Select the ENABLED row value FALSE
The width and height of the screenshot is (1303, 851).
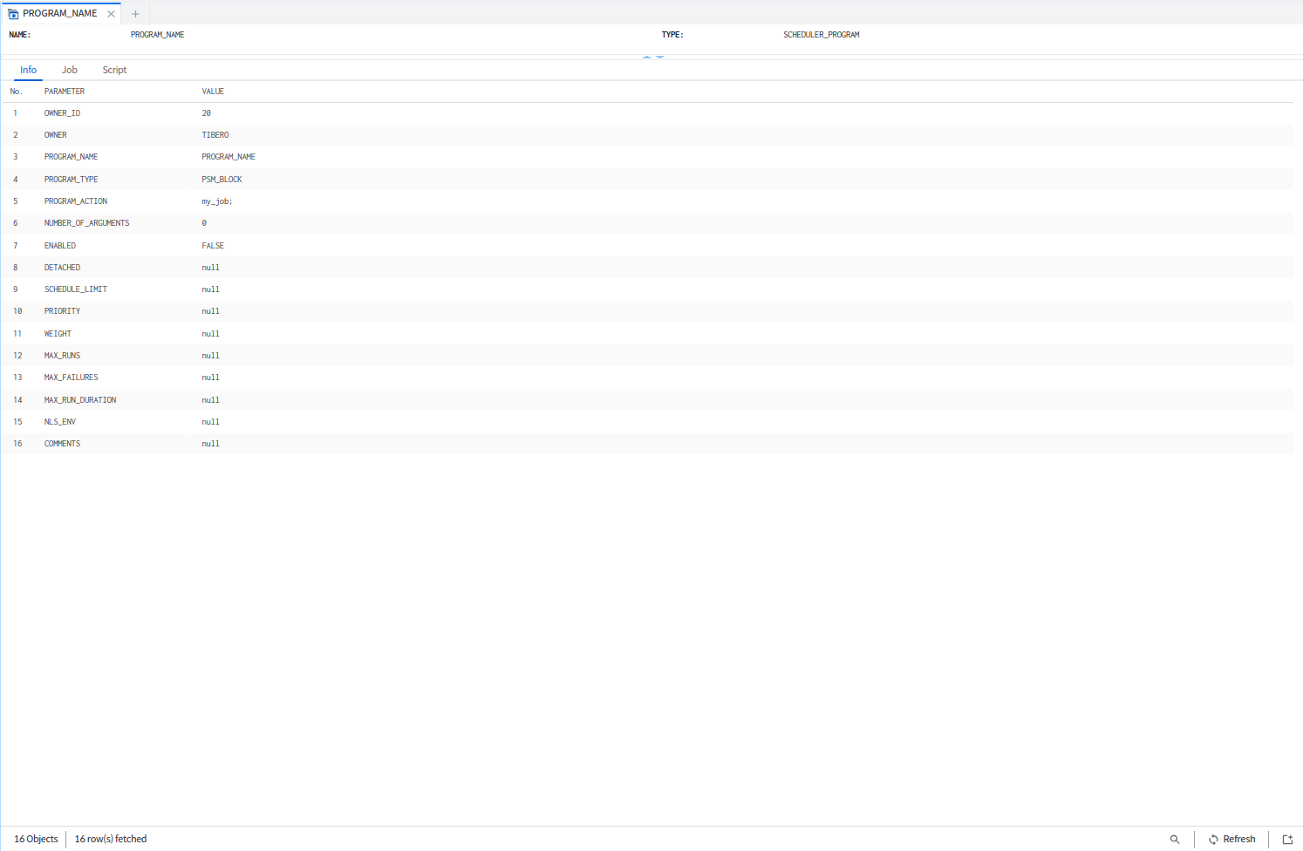[x=213, y=246]
